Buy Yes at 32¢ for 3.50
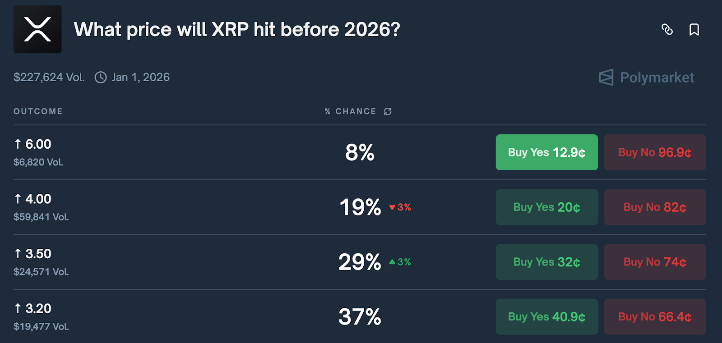The width and height of the screenshot is (722, 343). click(x=546, y=262)
